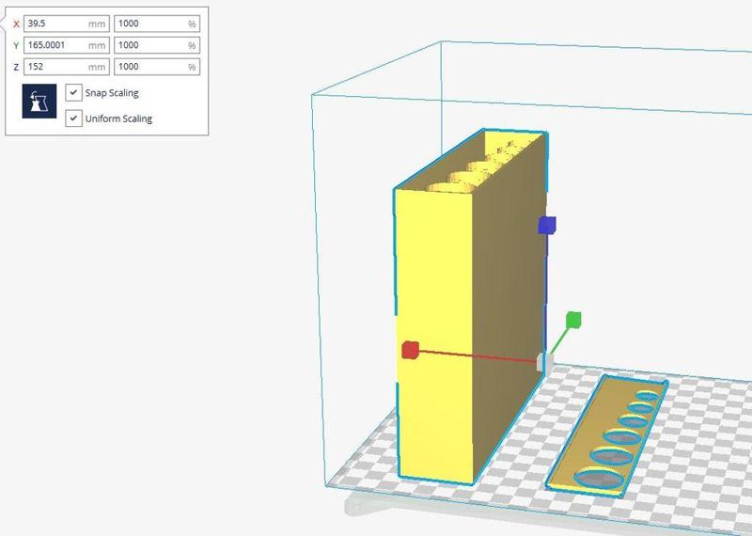Screen dimensions: 752x536
Task: Click the Reset scale icon button
Action: [39, 102]
